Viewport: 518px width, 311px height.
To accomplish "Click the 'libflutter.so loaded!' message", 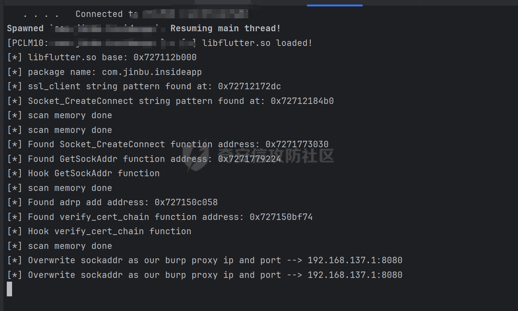I will (257, 43).
